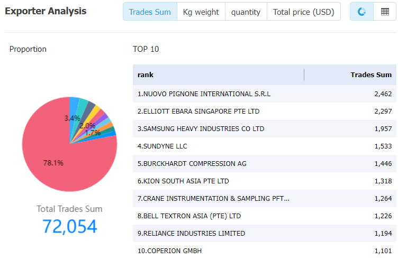The width and height of the screenshot is (398, 260).
Task: Click the 2.0% label on the pie chart
Action: 87,126
